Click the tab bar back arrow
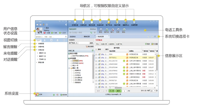202x105 pixels. tap(148, 37)
